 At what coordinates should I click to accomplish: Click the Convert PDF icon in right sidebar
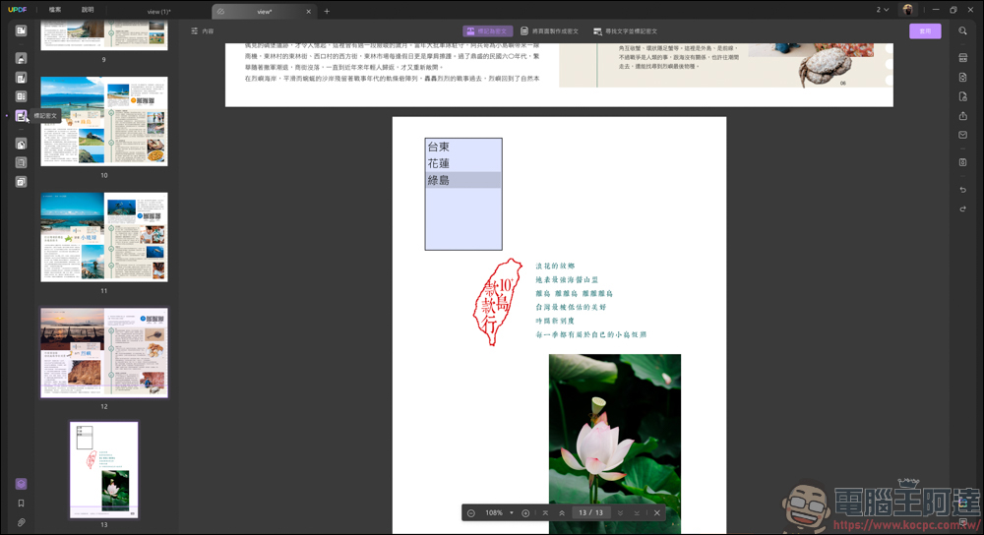tap(962, 77)
